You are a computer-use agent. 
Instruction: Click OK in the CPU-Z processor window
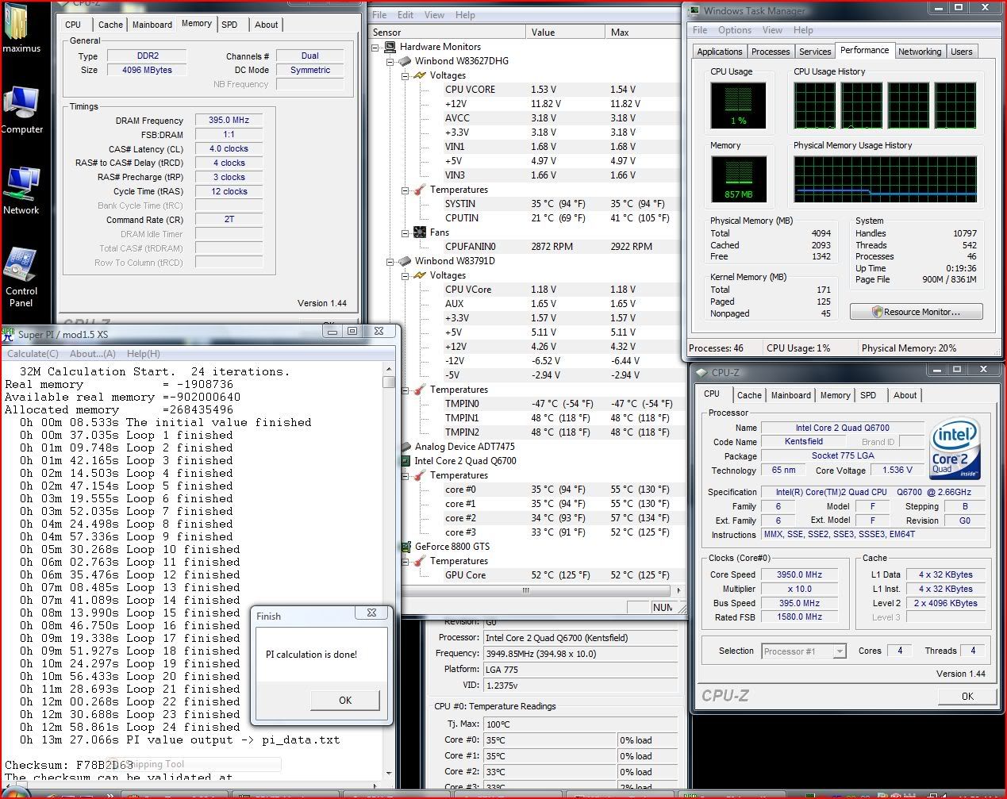(967, 696)
